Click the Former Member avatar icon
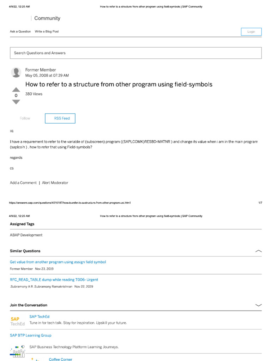The height and width of the screenshot is (361, 271). pyautogui.click(x=16, y=73)
